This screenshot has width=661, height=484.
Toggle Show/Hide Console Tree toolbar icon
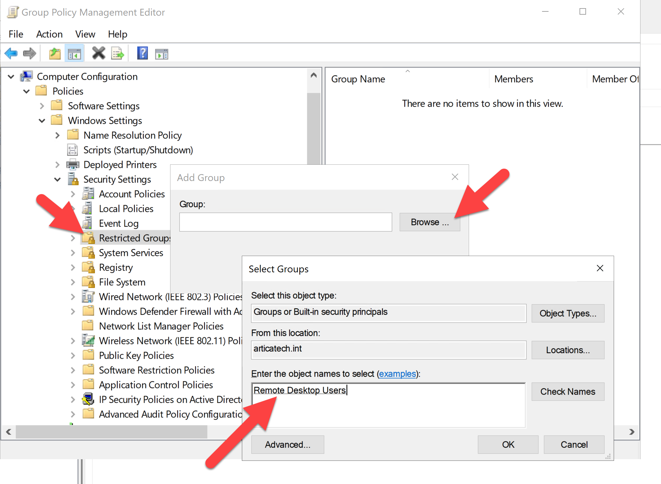click(x=74, y=53)
